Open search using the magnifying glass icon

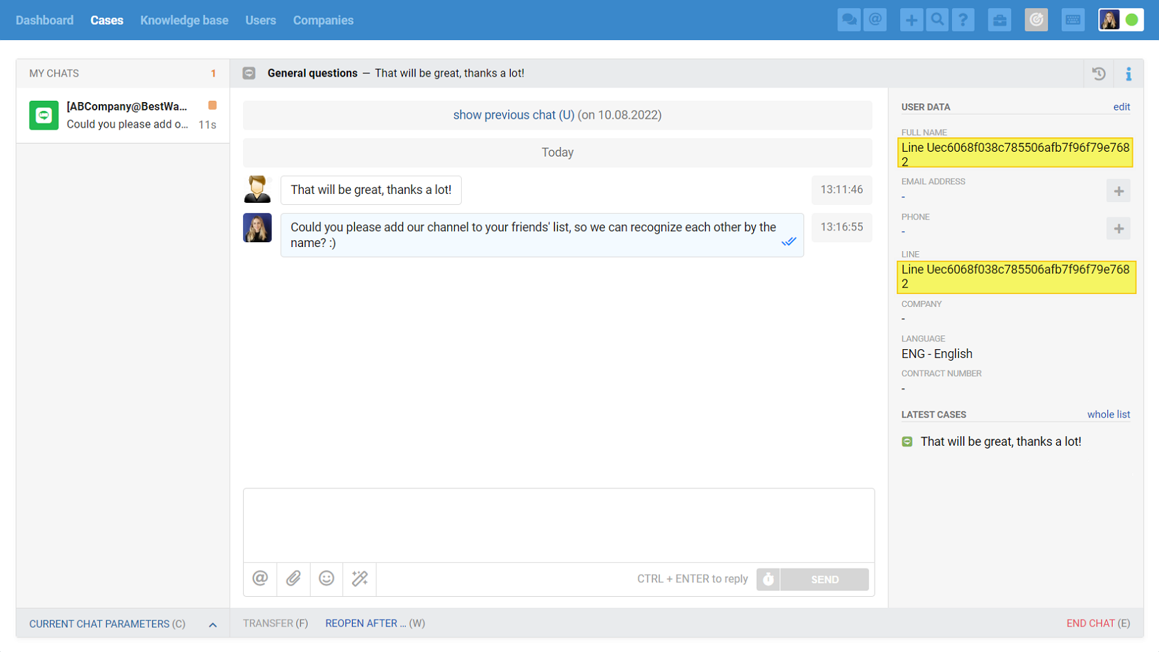point(937,19)
